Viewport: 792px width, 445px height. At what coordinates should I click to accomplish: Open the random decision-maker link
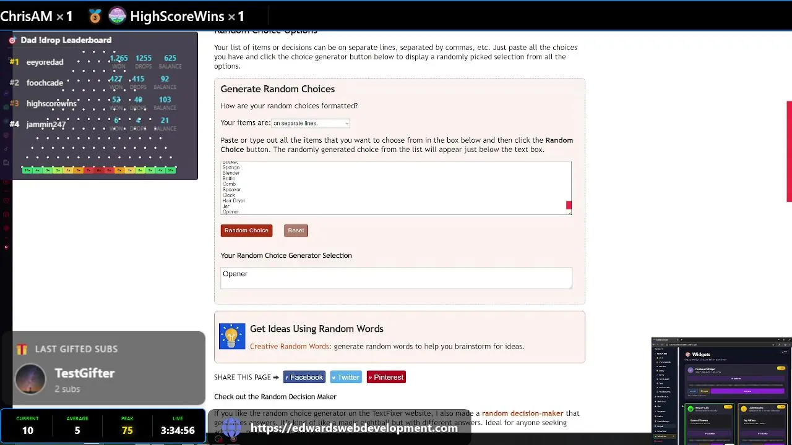(523, 413)
